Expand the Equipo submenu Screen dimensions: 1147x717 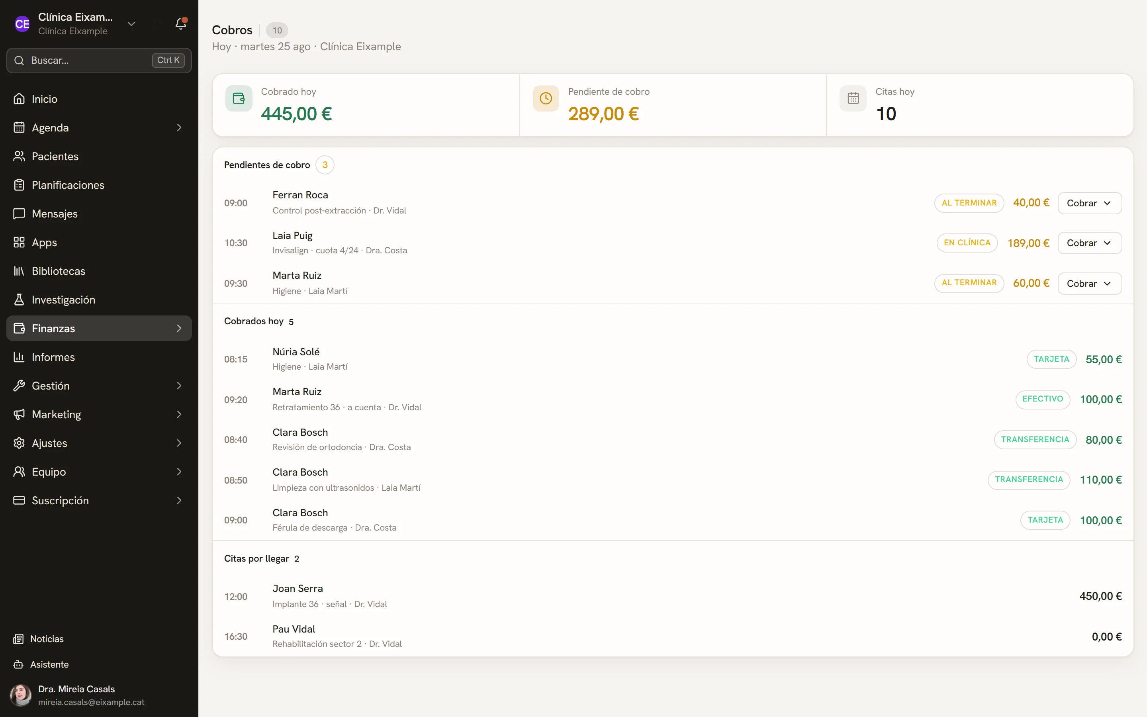click(x=179, y=472)
